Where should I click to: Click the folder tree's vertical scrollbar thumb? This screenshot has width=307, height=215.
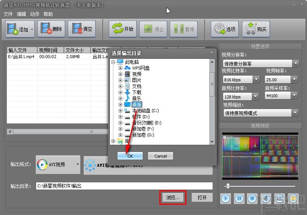pos(212,84)
